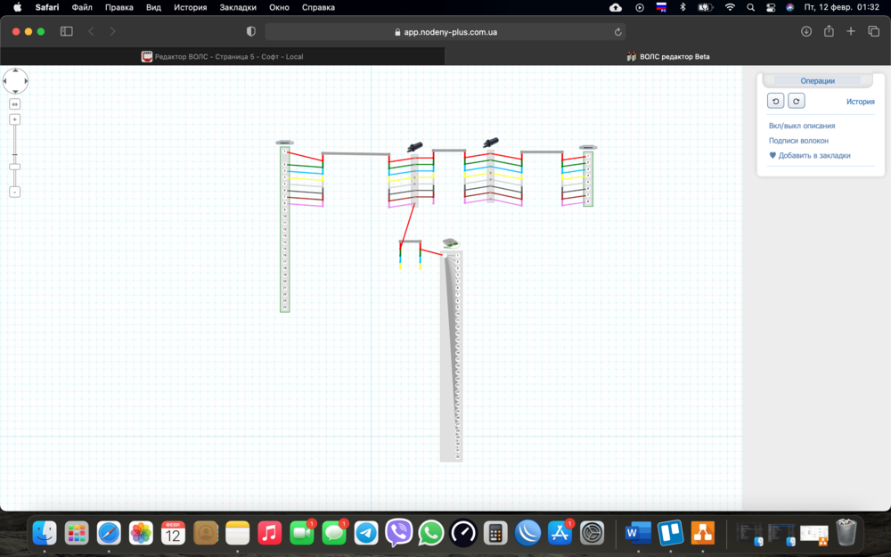Click Добавить в закладки link
The width and height of the screenshot is (891, 557).
(x=814, y=155)
